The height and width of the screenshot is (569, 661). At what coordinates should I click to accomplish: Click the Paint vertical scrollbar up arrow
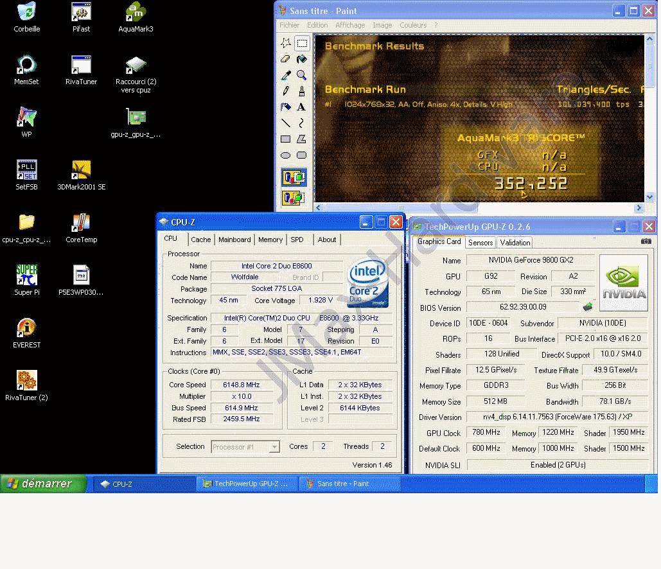(x=649, y=39)
